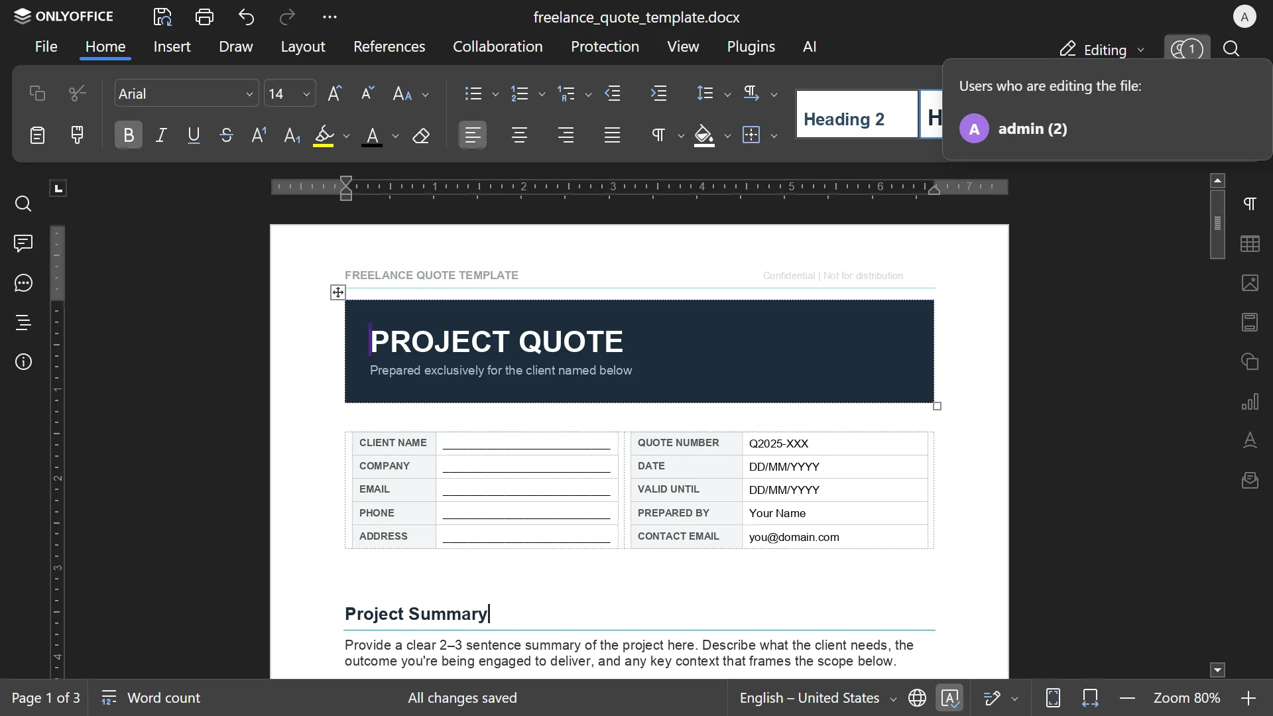Open chart settings in the right sidebar
Screen dimensions: 1273x716
1250,402
